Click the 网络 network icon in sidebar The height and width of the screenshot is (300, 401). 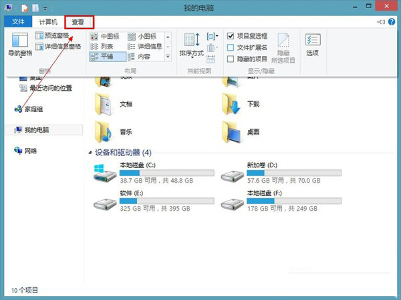pyautogui.click(x=18, y=151)
